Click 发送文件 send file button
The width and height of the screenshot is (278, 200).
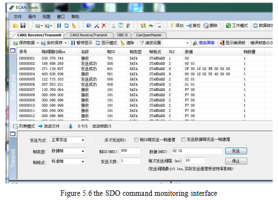pos(49,126)
